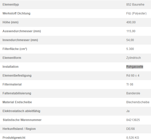
Task: Select the DE/08 origin value
Action: pos(131,129)
